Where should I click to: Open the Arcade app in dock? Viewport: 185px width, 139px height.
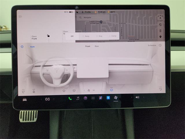[x=101, y=98]
